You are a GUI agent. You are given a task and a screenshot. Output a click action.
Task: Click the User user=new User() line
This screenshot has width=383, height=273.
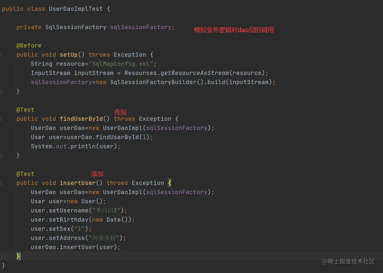point(68,201)
